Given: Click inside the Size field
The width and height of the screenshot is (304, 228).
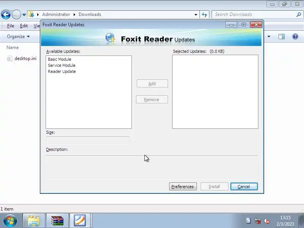Looking at the screenshot, I should pyautogui.click(x=88, y=140).
